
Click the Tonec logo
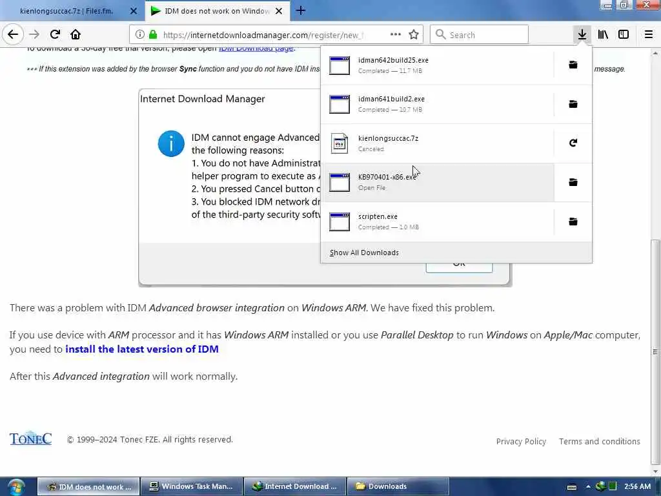[31, 439]
